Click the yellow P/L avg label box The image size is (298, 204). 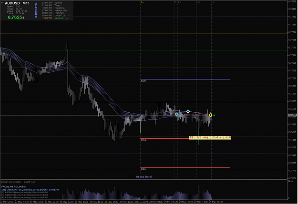click(x=210, y=137)
